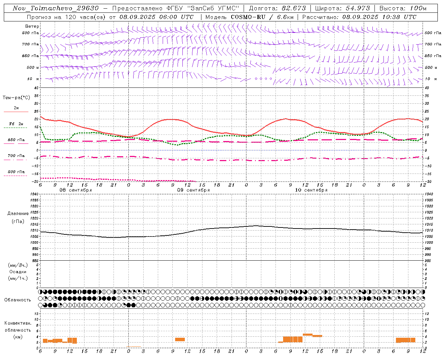
Task: Click the 'Давление' pressure panel label
Action: click(18, 214)
